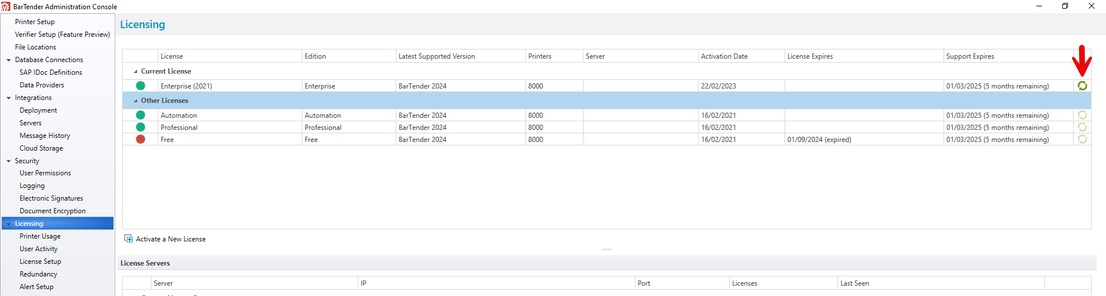Sort by Activation Date column header
The image size is (1106, 296).
pyautogui.click(x=741, y=56)
